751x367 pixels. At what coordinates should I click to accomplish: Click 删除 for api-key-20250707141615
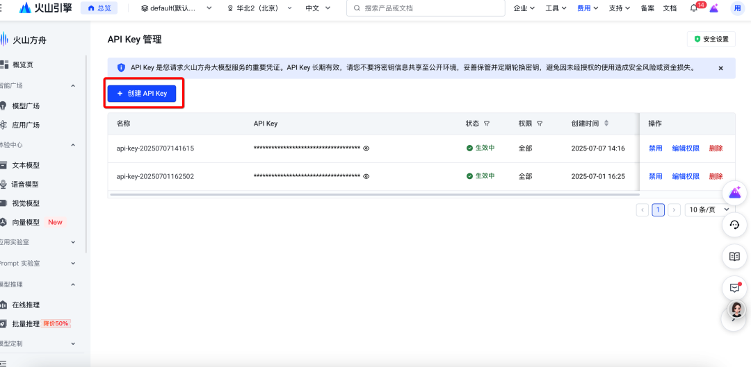coord(716,148)
